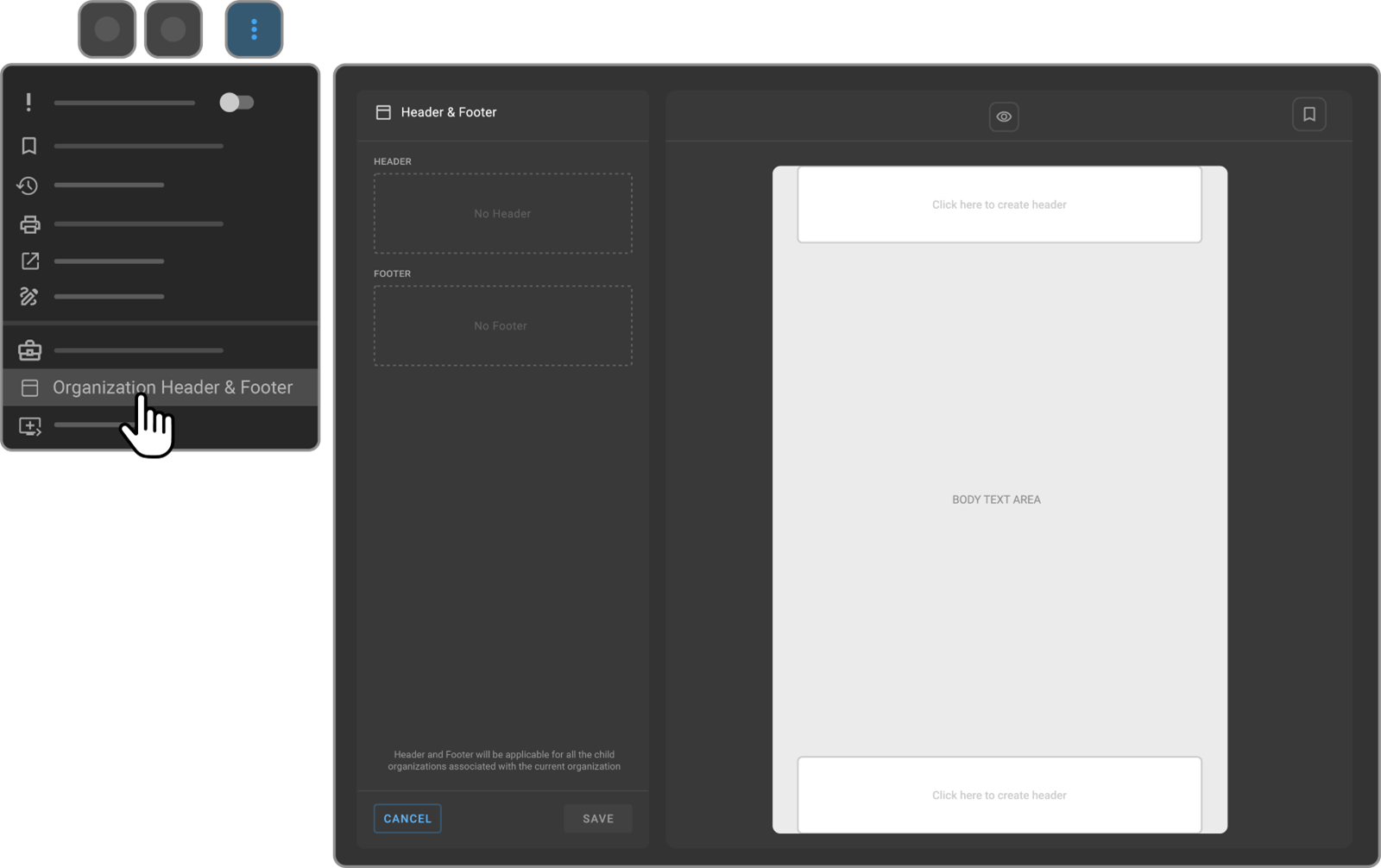Viewport: 1381px width, 868px height.
Task: Click the exclamation icon at the top menu row
Action: [x=28, y=103]
